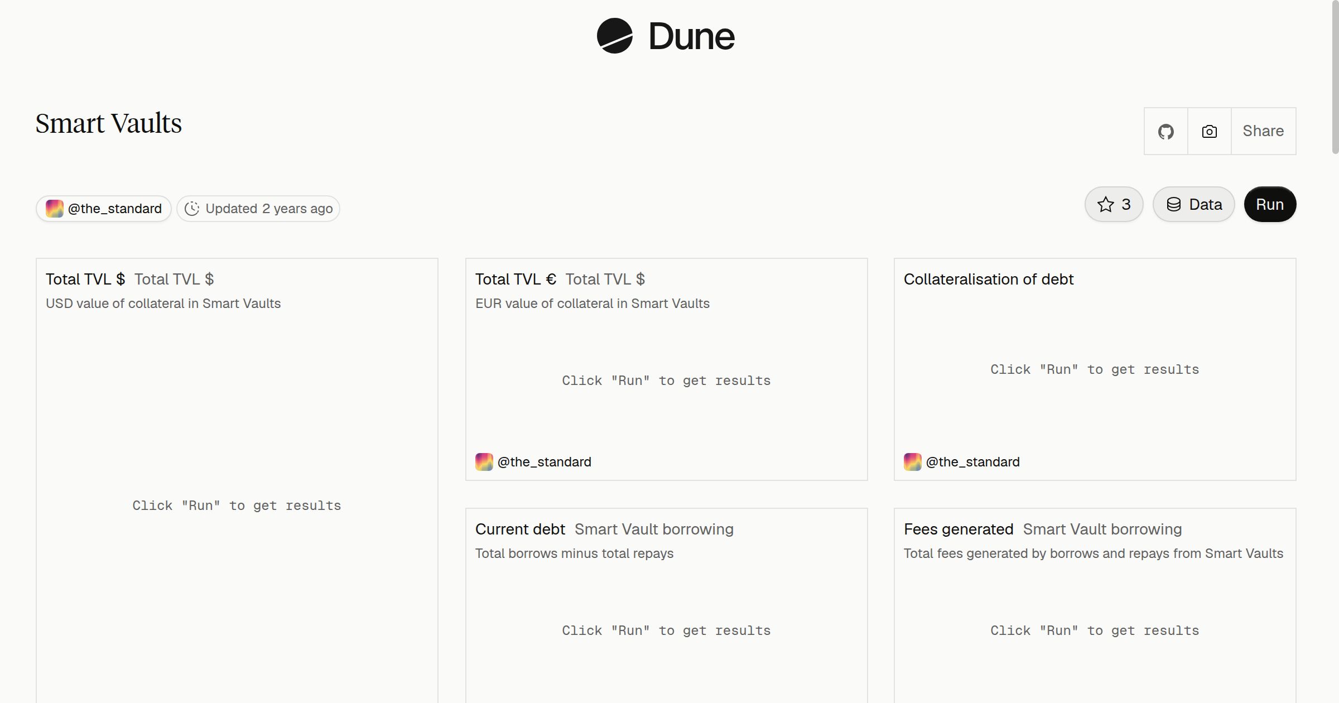Open @the_standard link in Total TVL € panel

544,462
